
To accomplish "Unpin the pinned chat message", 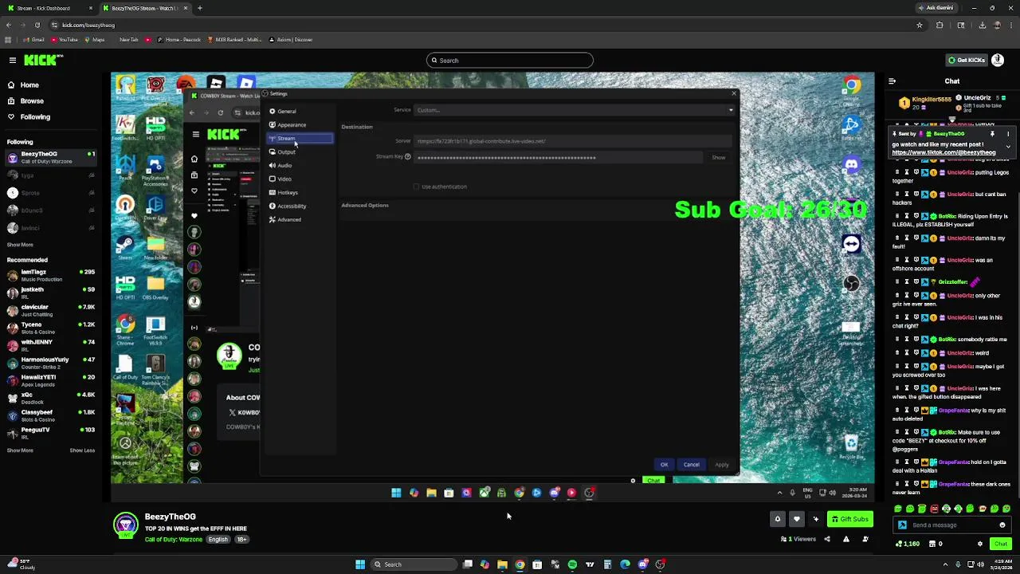I will [994, 134].
